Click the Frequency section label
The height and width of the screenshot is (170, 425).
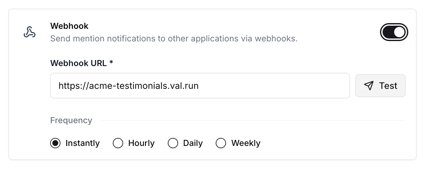tap(71, 120)
